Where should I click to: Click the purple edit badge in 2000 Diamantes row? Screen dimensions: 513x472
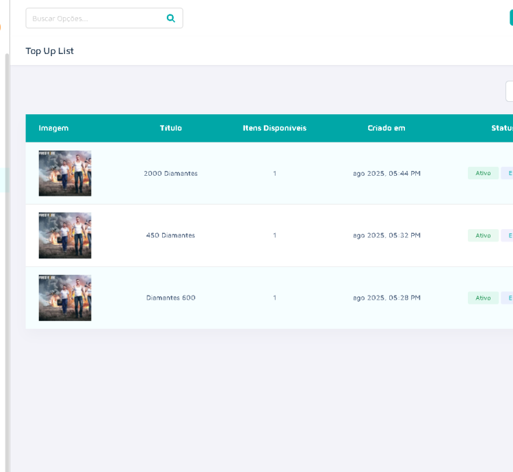[508, 173]
